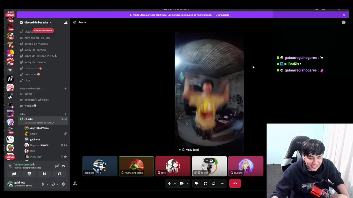Click the red hang-up call button
Image resolution: width=353 pixels, height=198 pixels.
235,183
